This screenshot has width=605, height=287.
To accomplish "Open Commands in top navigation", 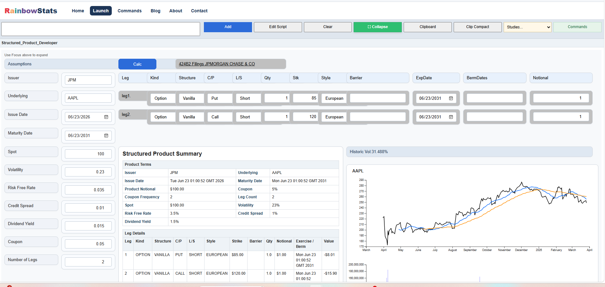I will coord(129,11).
